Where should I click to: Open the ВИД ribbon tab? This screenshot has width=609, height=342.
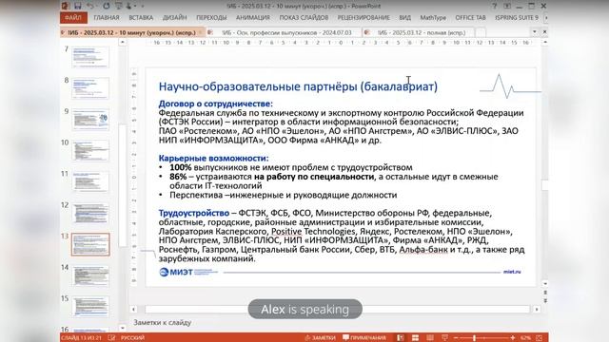405,17
